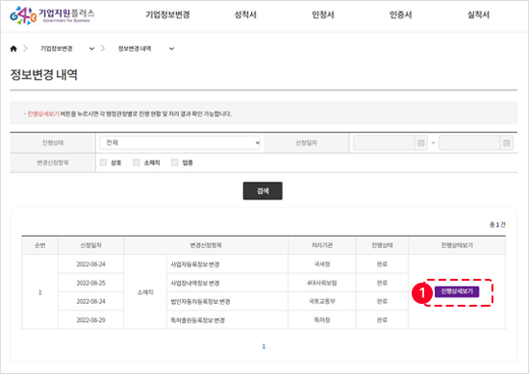Click the 국세청 agency cell

pos(322,264)
